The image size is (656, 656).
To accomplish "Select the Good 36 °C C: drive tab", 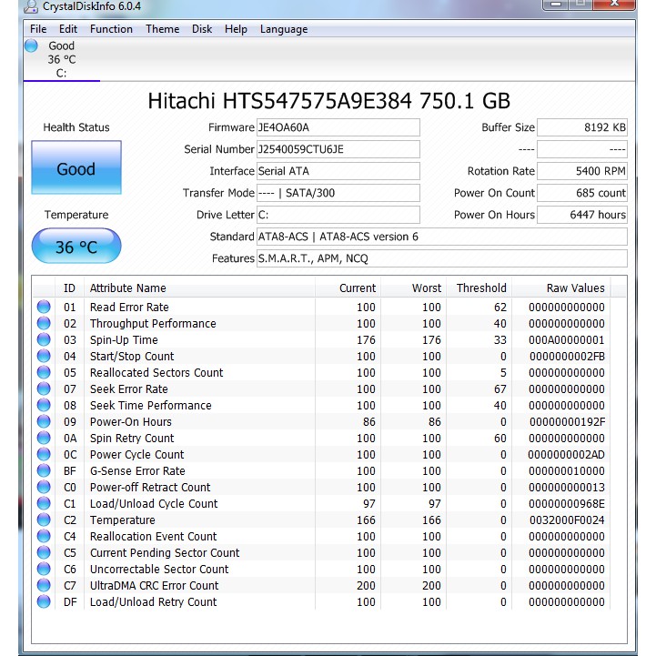I will [60, 60].
